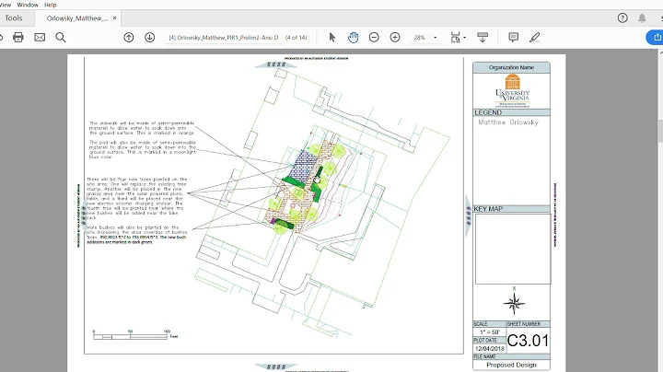663x372 pixels.
Task: Go to previous page arrow
Action: point(129,37)
